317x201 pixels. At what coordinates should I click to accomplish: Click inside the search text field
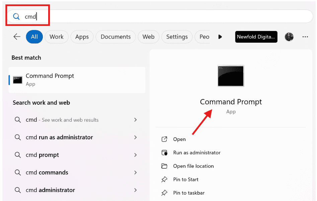[160, 16]
